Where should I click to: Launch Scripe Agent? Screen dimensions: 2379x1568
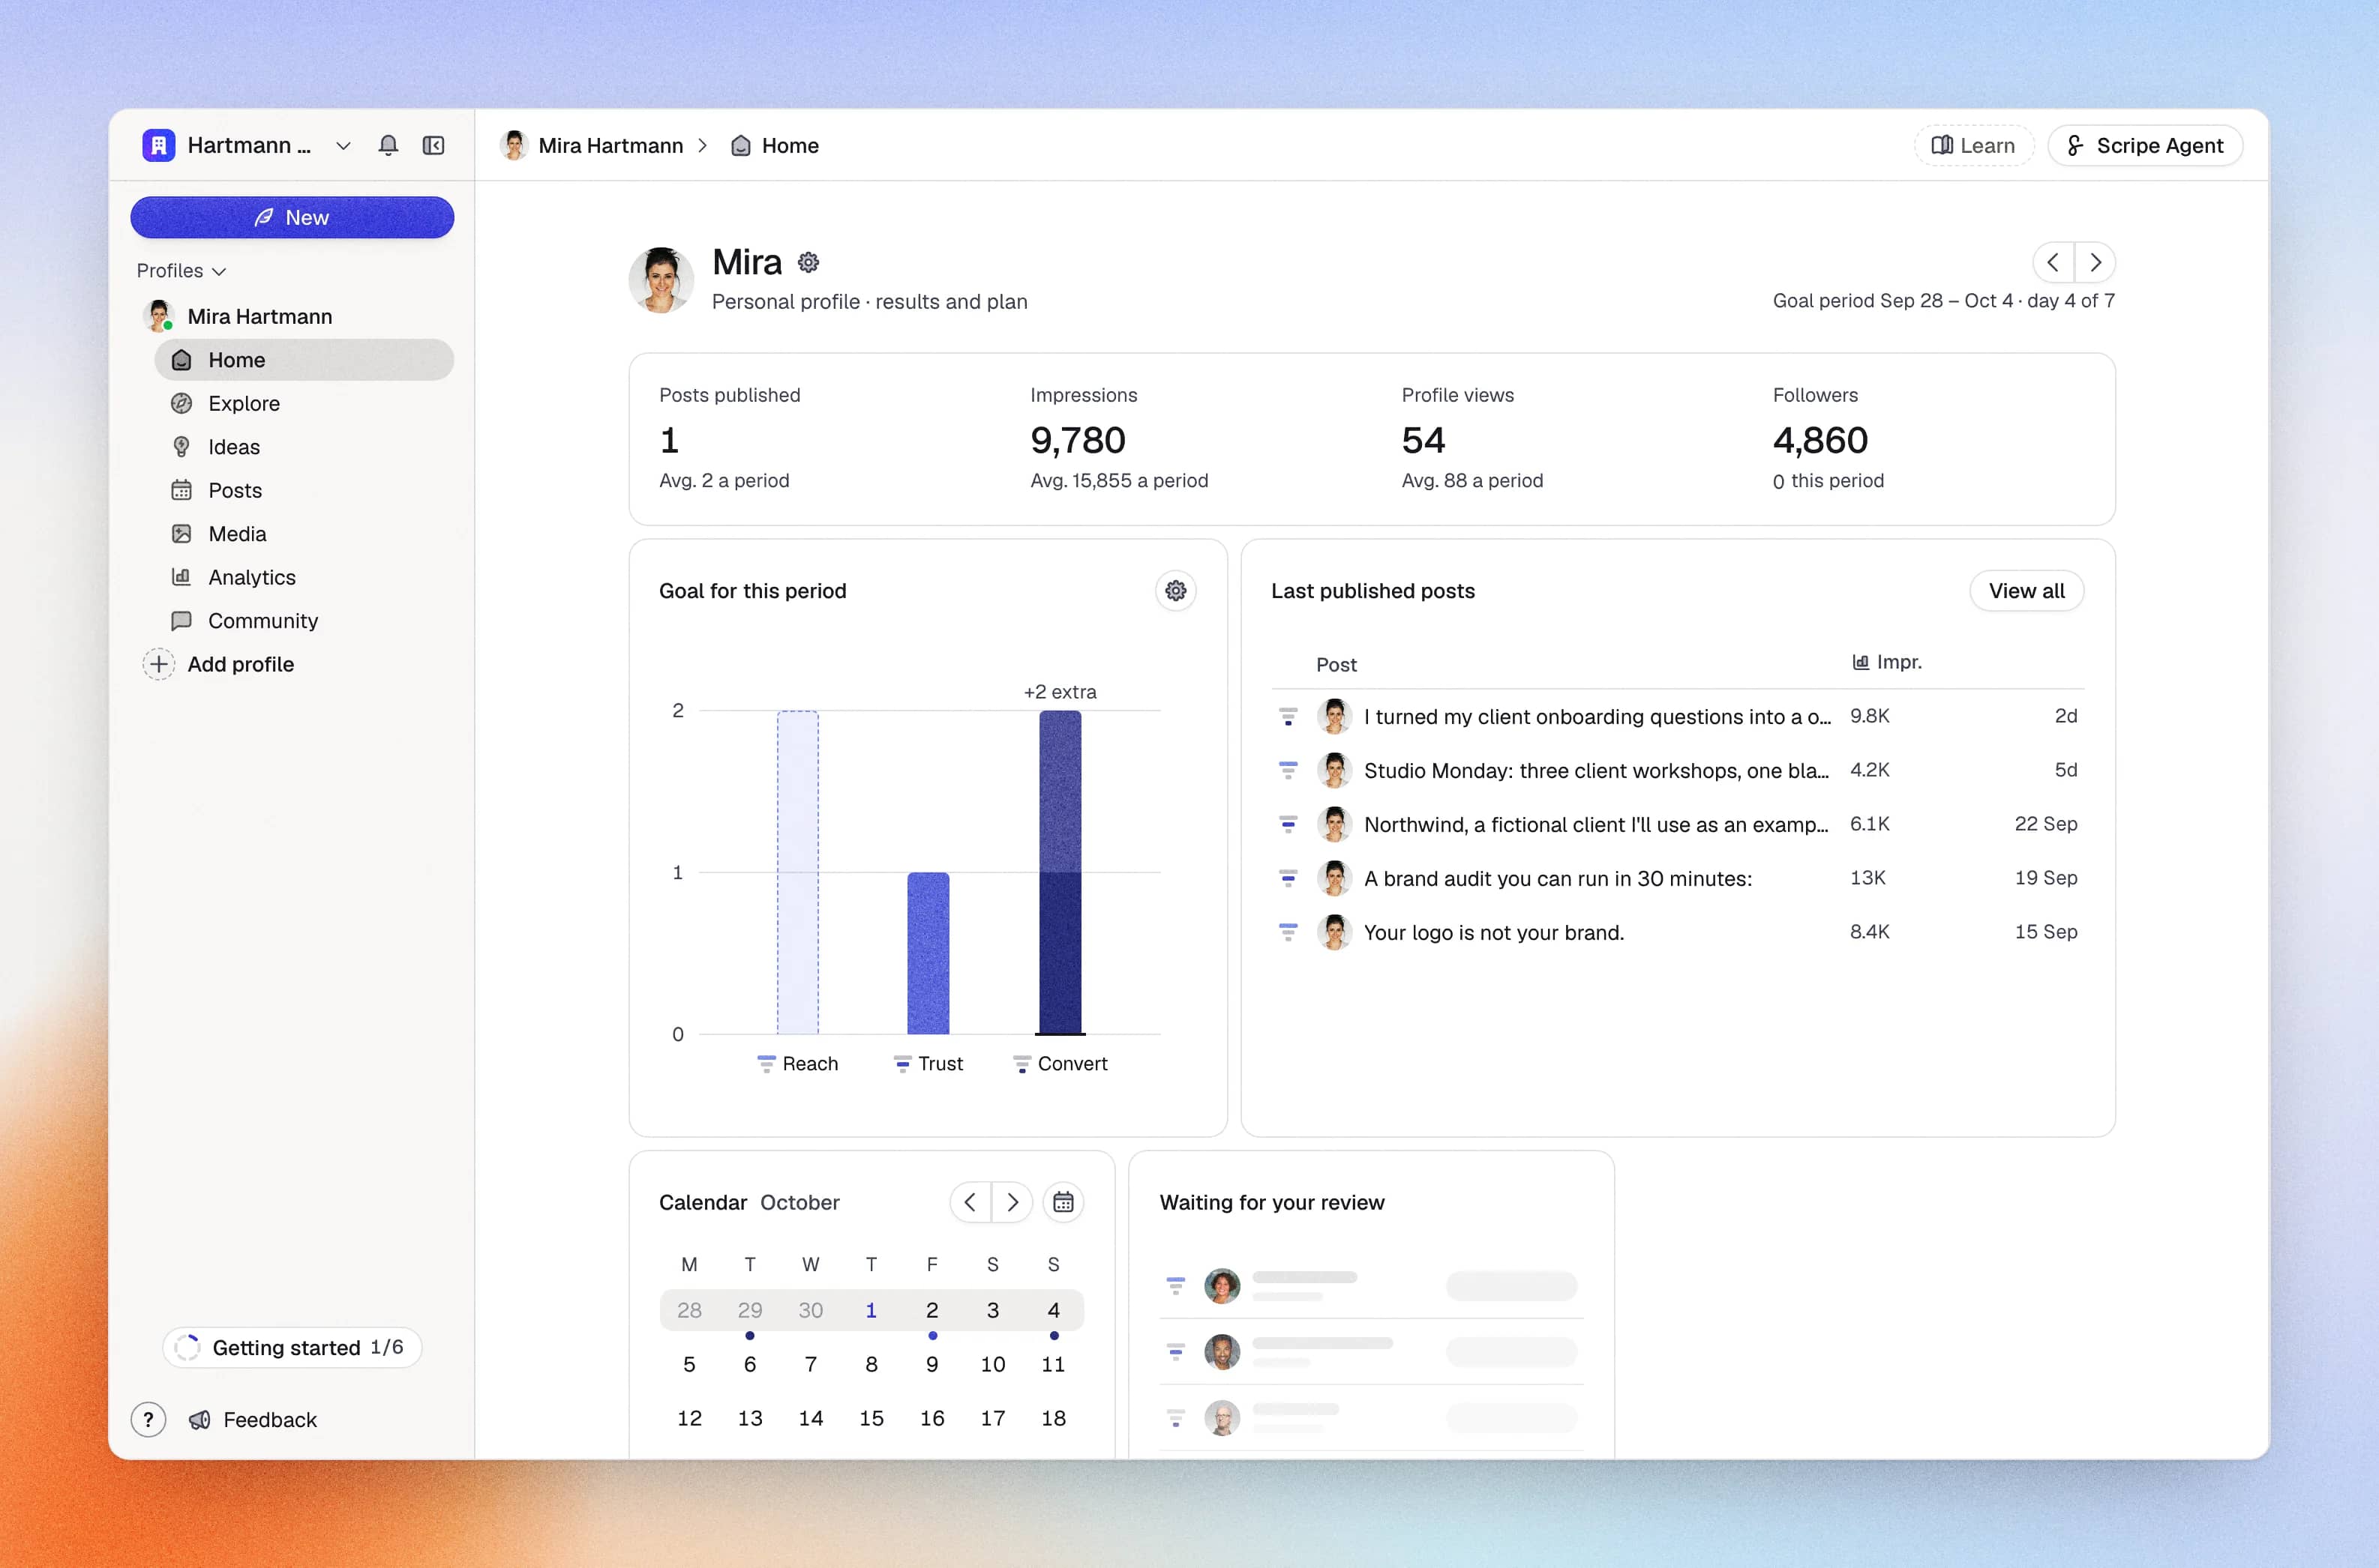pos(2145,146)
